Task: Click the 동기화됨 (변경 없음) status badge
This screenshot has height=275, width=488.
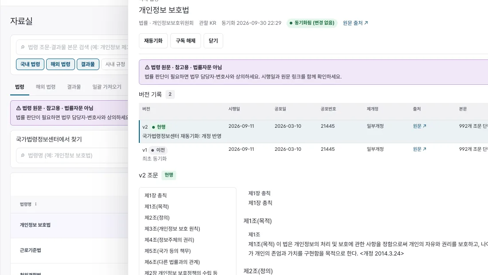Action: [x=312, y=23]
